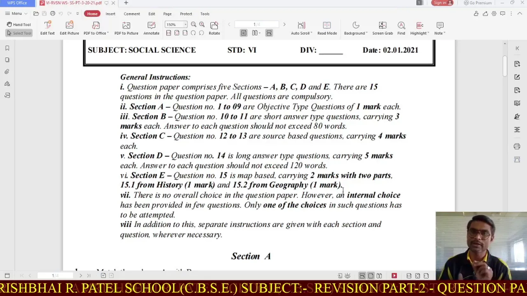Open Highlight tool dropdown
The height and width of the screenshot is (296, 527).
pyautogui.click(x=420, y=28)
